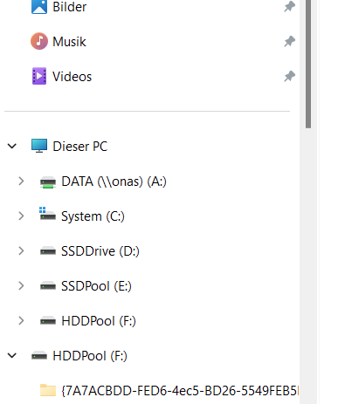
Task: Unpin Musik using its pin icon
Action: coord(289,41)
